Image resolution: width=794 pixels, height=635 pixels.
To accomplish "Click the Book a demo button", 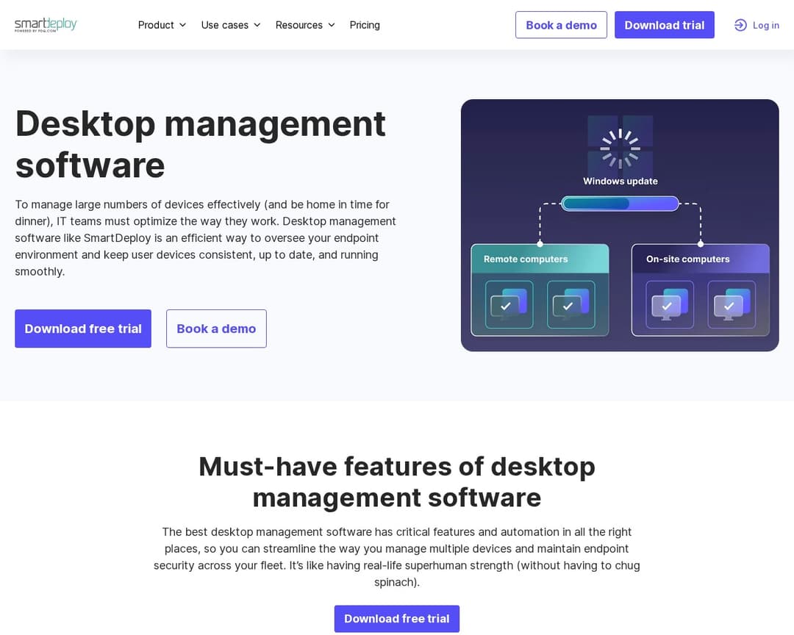I will (x=561, y=24).
